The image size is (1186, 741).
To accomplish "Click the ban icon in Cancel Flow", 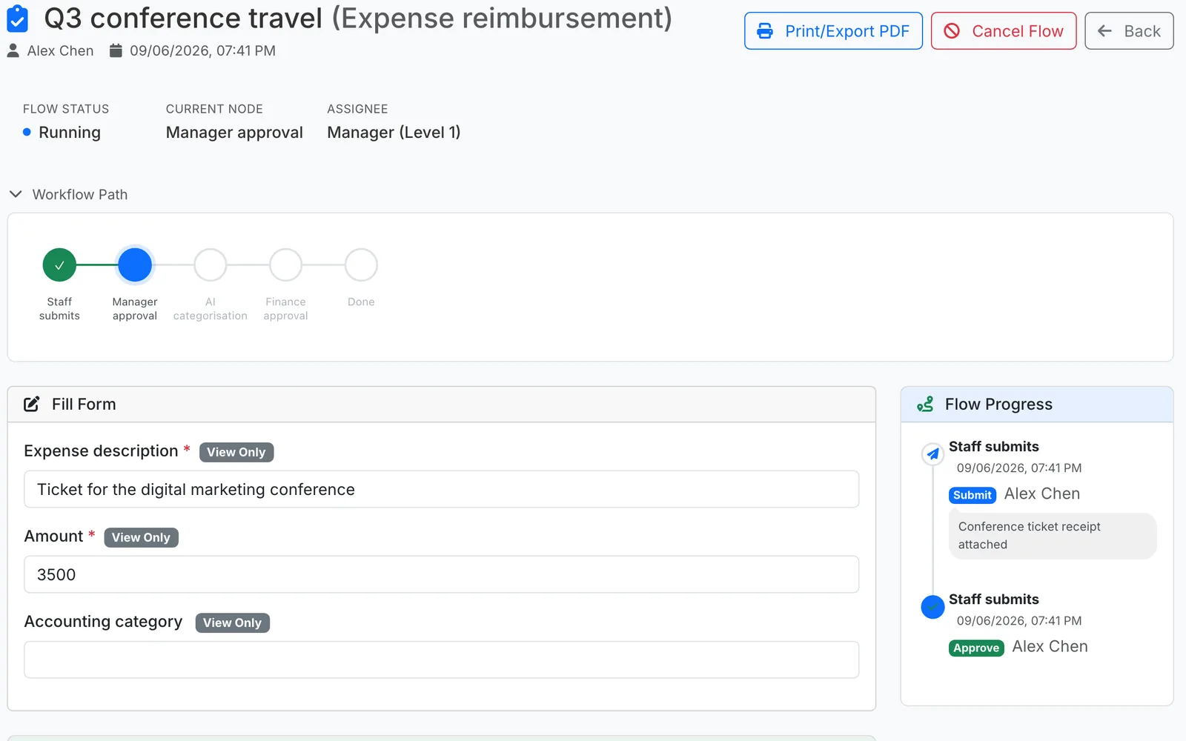I will point(952,31).
